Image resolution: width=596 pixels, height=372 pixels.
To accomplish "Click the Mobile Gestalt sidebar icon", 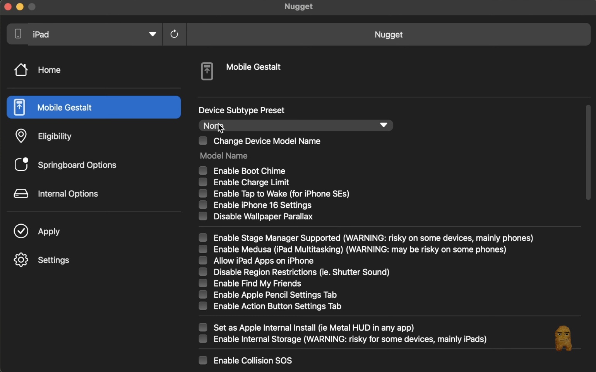I will [19, 107].
